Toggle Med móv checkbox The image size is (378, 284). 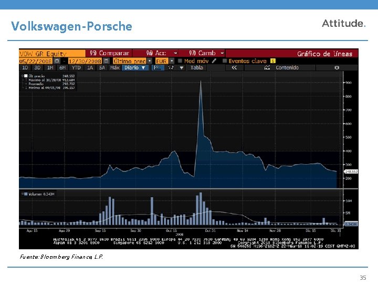coord(180,61)
